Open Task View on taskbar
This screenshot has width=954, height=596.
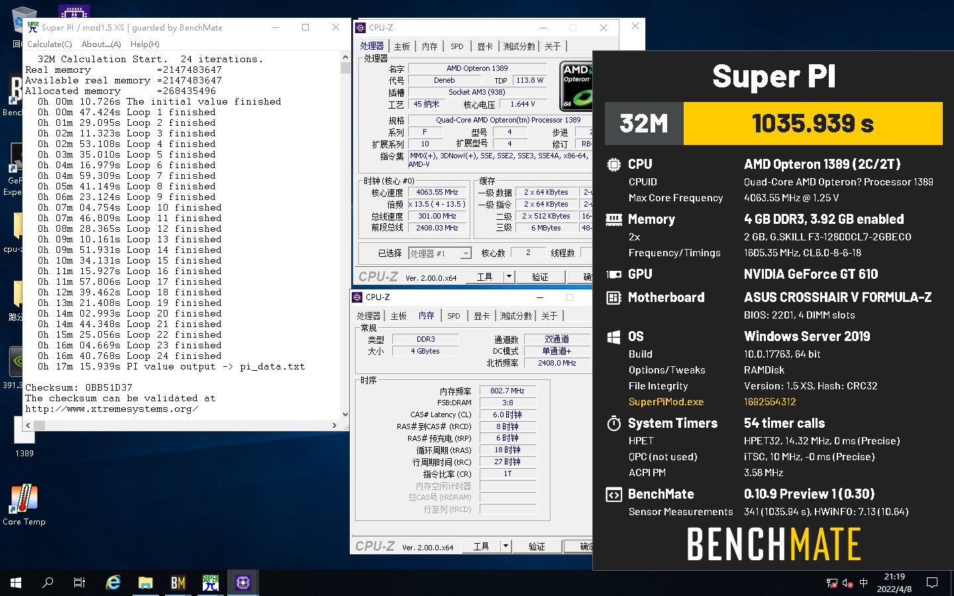click(79, 583)
